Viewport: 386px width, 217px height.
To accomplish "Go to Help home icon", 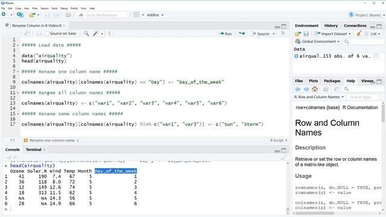I will [x=315, y=89].
